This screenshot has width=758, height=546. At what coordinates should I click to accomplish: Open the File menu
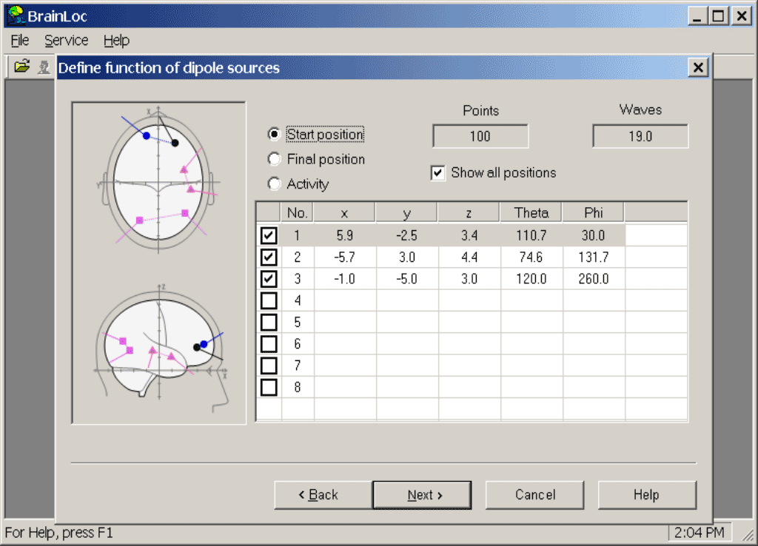[x=20, y=41]
